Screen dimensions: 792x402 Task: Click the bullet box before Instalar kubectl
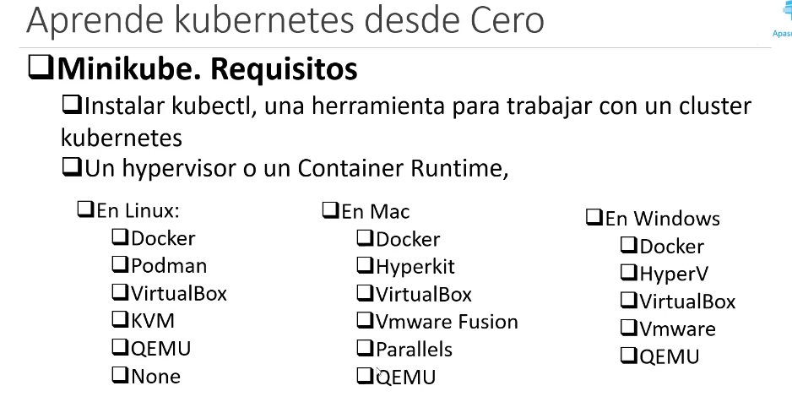point(71,105)
